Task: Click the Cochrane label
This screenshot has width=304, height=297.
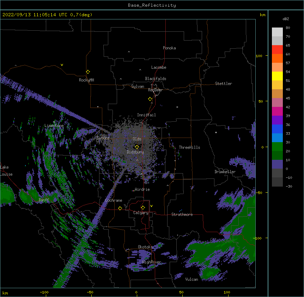Action: tap(114, 200)
